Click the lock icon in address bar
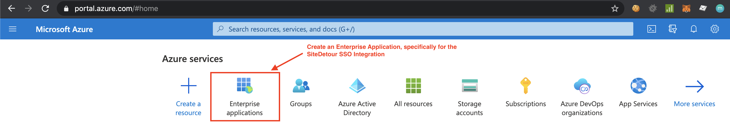730x134 pixels. [66, 9]
